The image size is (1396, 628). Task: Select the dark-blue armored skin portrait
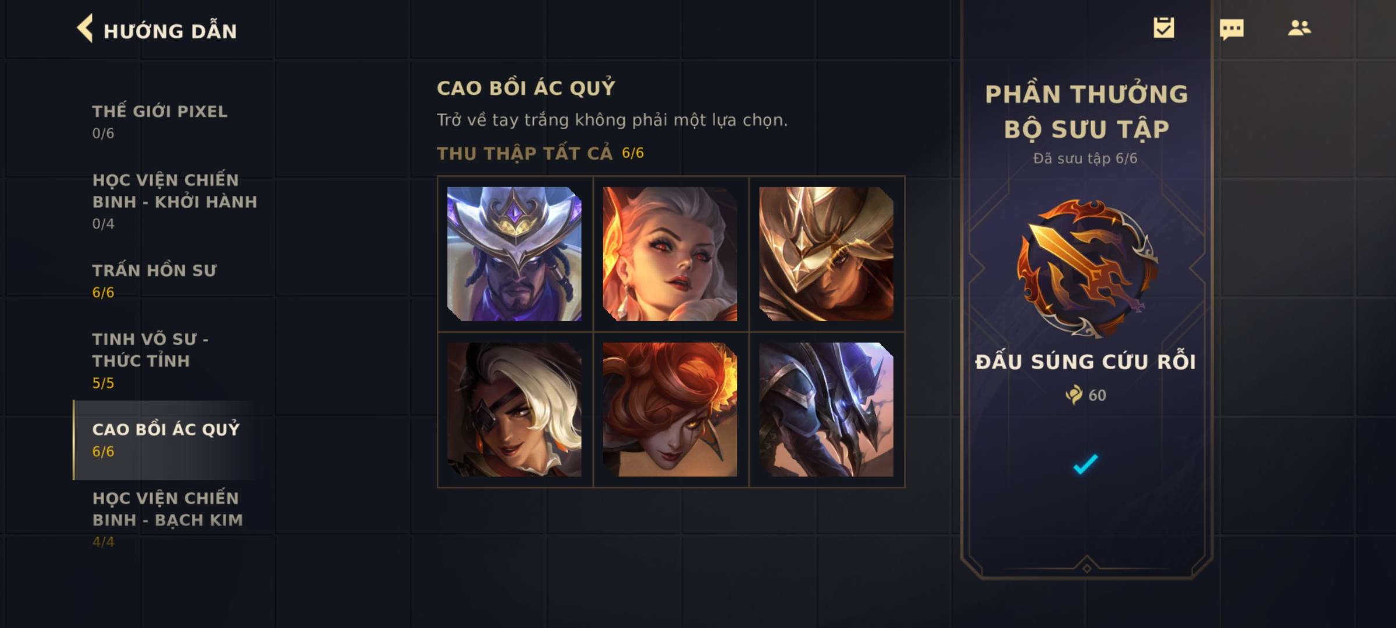click(x=826, y=409)
